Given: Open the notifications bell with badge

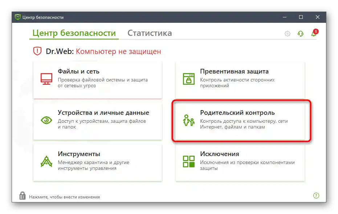Looking at the screenshot, I should tap(314, 33).
